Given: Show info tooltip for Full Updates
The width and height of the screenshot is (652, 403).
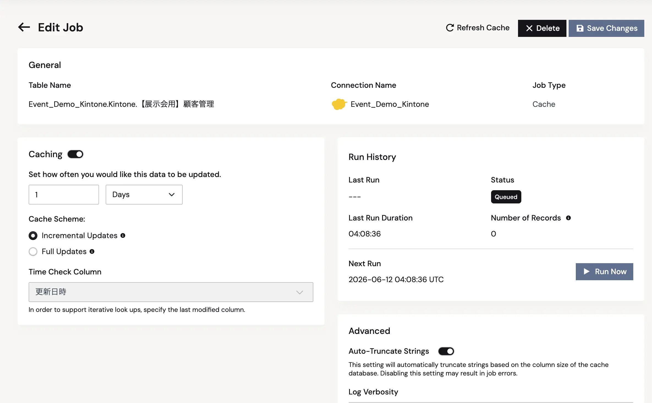Looking at the screenshot, I should tap(92, 252).
